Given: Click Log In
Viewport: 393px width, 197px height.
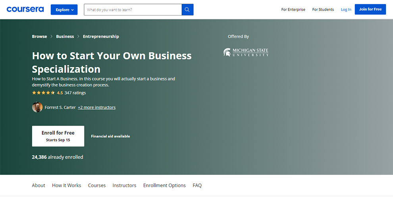Looking at the screenshot, I should coord(346,10).
